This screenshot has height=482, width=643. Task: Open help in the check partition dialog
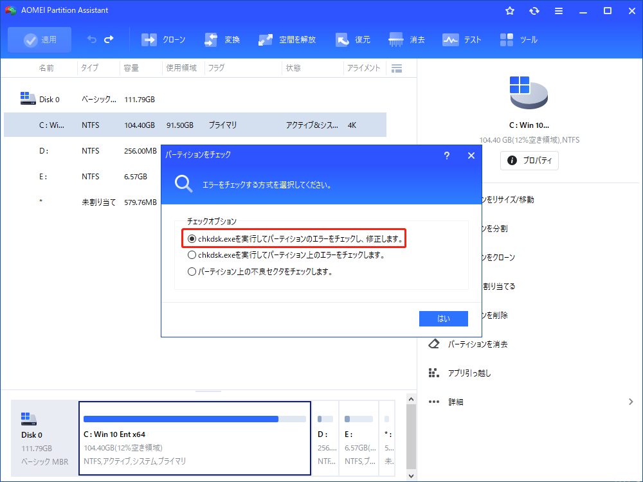[x=447, y=156]
